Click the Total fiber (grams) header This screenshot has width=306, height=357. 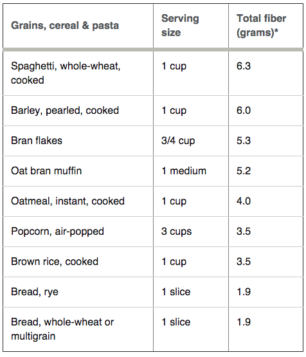(261, 25)
